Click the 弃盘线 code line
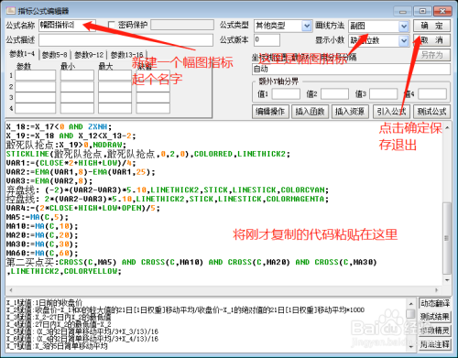Viewport: 458px width, 358px height. (168, 190)
